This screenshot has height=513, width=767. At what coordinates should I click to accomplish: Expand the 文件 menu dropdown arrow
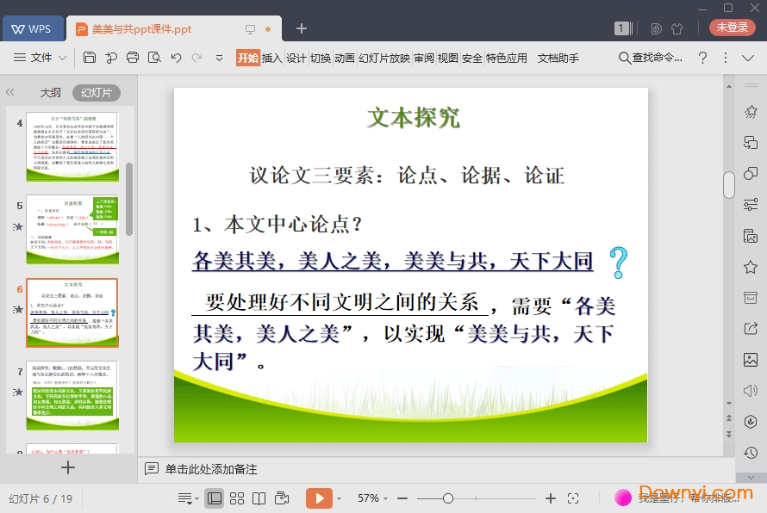click(63, 58)
